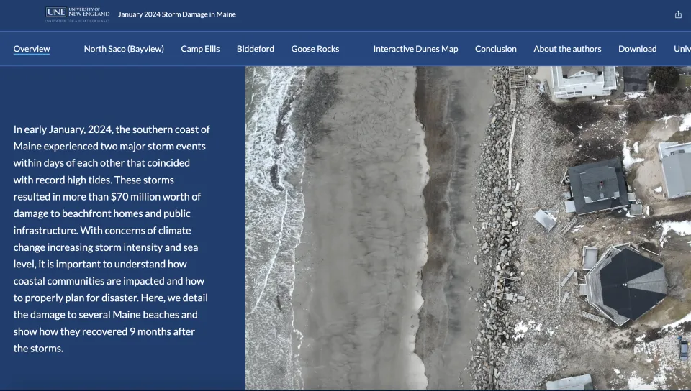The width and height of the screenshot is (691, 391).
Task: Go to North Saco (Bayview) section
Action: [124, 49]
